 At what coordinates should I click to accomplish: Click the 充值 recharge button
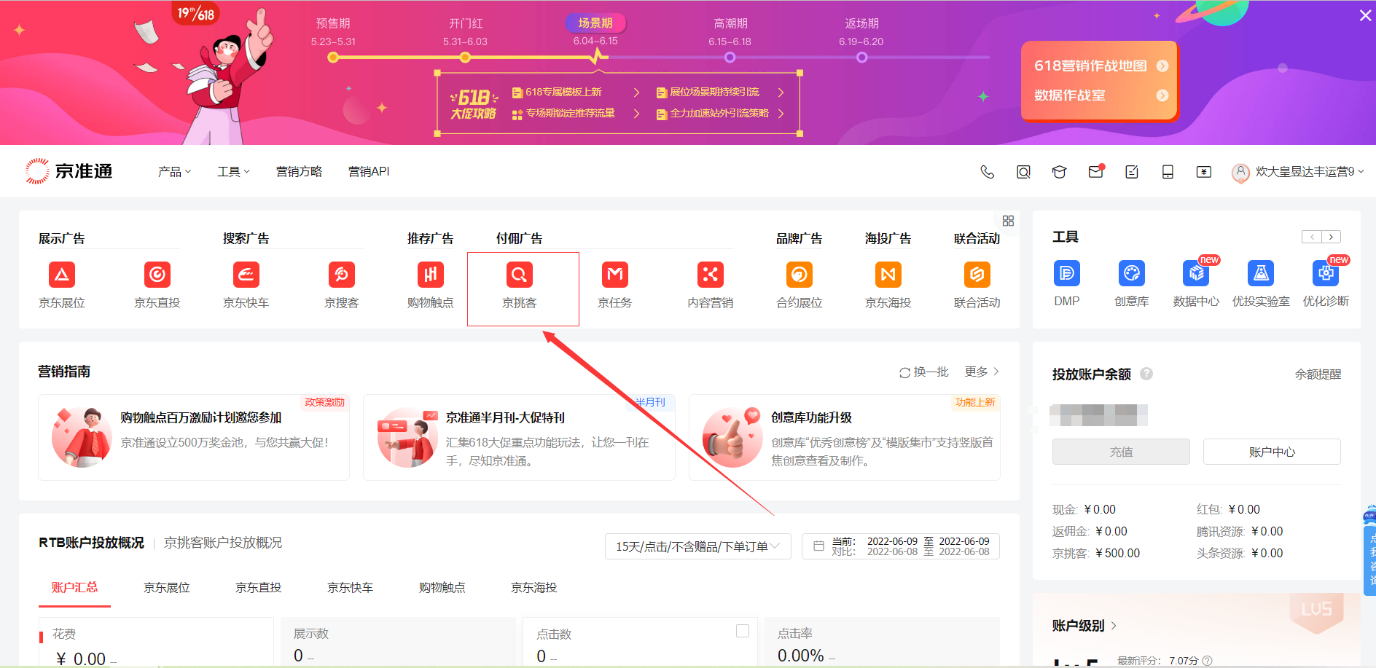pyautogui.click(x=1121, y=452)
